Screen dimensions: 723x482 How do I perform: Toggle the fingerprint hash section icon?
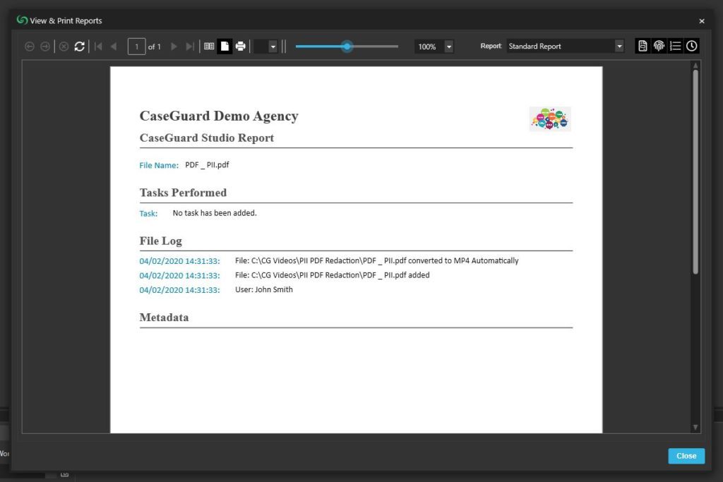(x=659, y=46)
